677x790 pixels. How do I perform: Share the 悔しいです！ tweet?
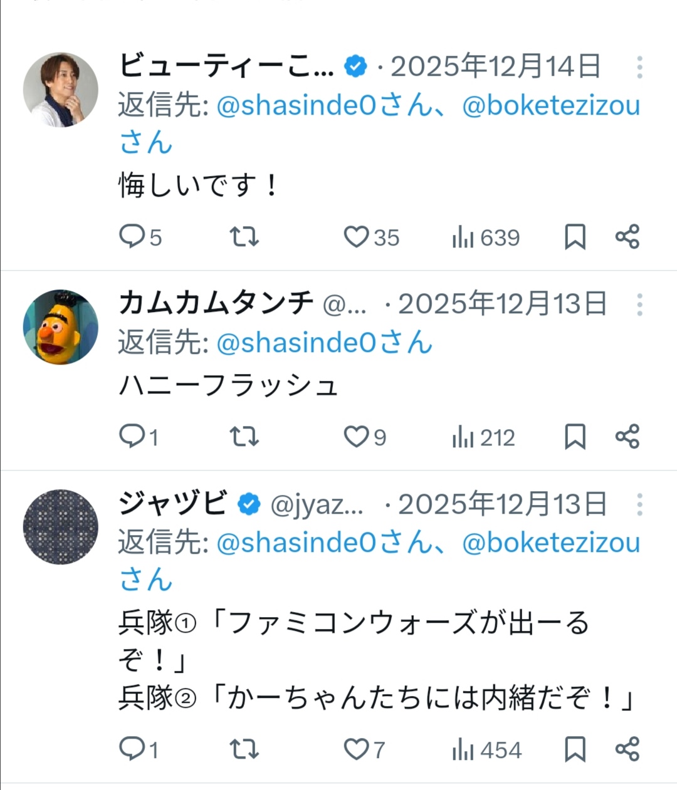(x=627, y=237)
